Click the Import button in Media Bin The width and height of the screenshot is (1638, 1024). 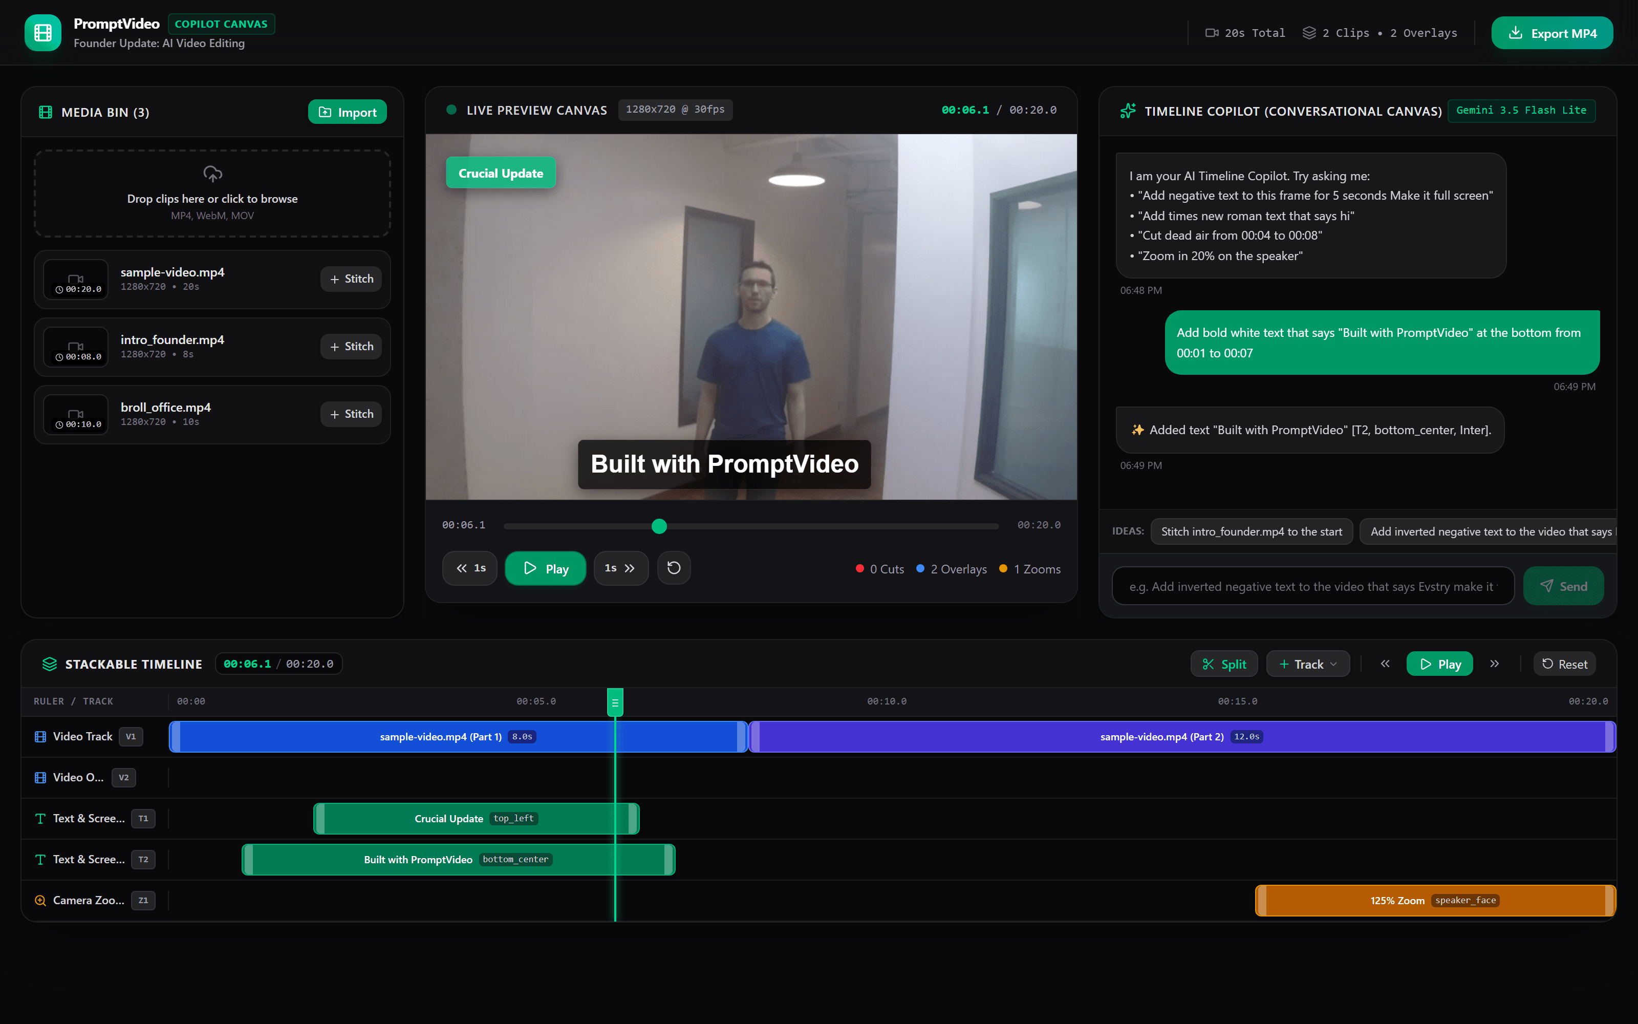click(x=347, y=113)
